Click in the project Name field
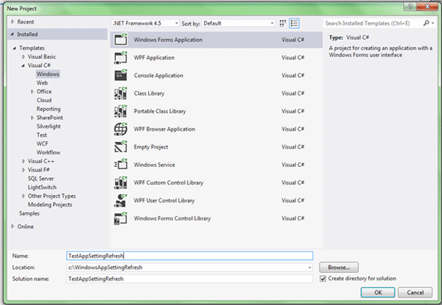442x305 pixels. [x=190, y=256]
